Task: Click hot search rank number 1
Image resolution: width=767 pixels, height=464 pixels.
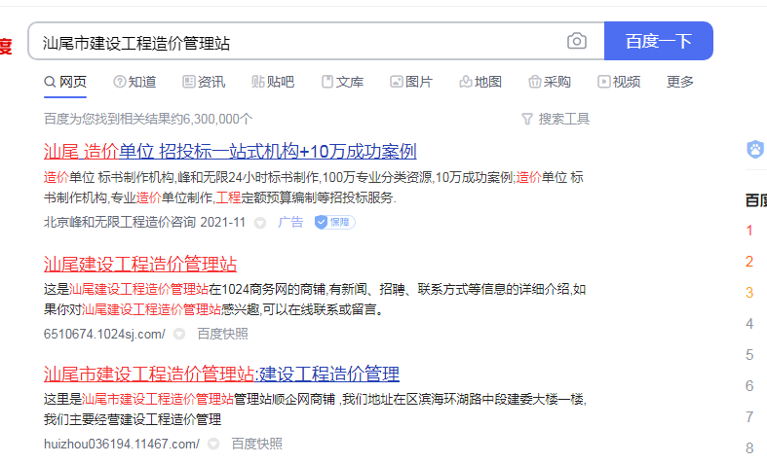Action: coord(749,231)
